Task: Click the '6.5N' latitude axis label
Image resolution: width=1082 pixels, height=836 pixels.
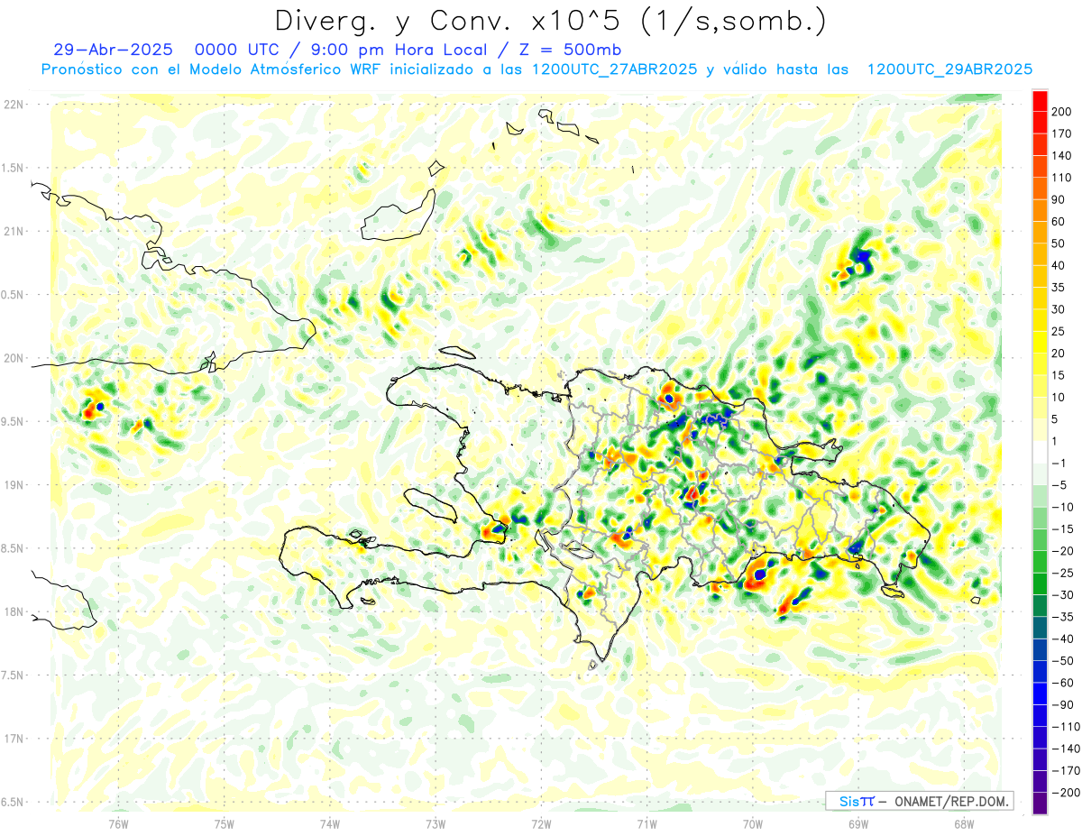Action: pyautogui.click(x=13, y=802)
